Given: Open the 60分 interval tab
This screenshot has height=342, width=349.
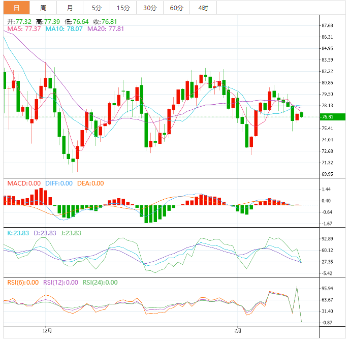Looking at the screenshot, I should tap(176, 8).
